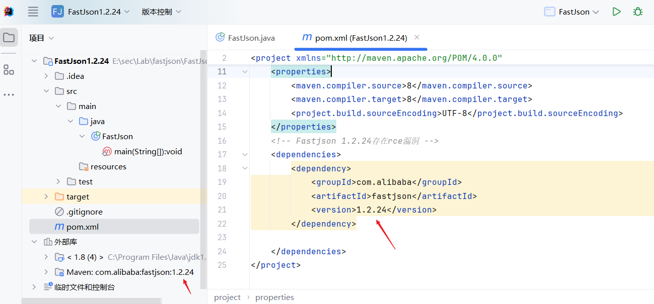The height and width of the screenshot is (304, 654).
Task: Open More tool windows ellipsis
Action: pos(9,94)
